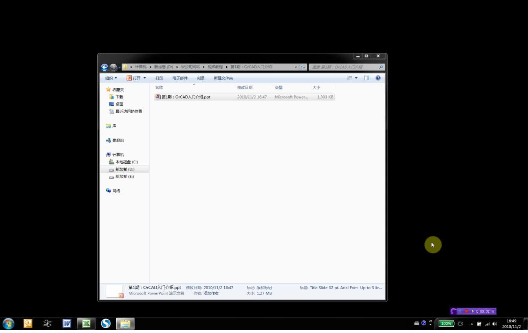Click 电子邮件 in the toolbar
This screenshot has height=333, width=528.
pyautogui.click(x=180, y=78)
